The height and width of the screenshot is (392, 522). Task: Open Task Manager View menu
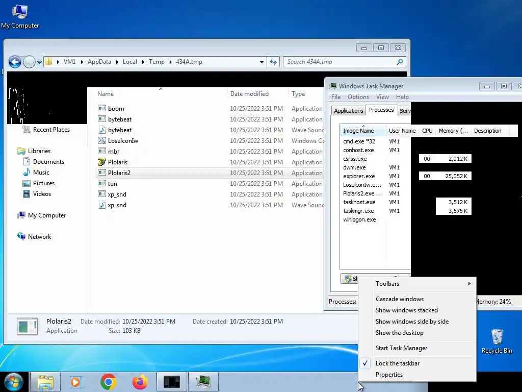click(382, 97)
